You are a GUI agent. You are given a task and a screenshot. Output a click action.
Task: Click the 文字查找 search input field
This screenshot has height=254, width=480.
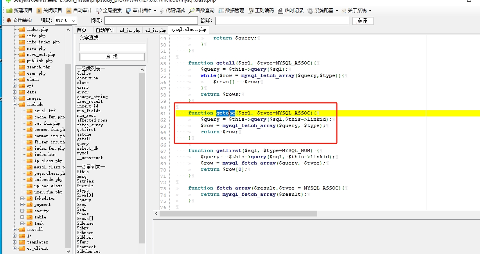112,47
